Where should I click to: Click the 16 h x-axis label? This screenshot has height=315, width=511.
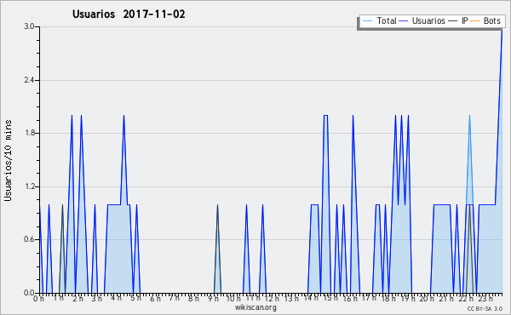(350, 298)
